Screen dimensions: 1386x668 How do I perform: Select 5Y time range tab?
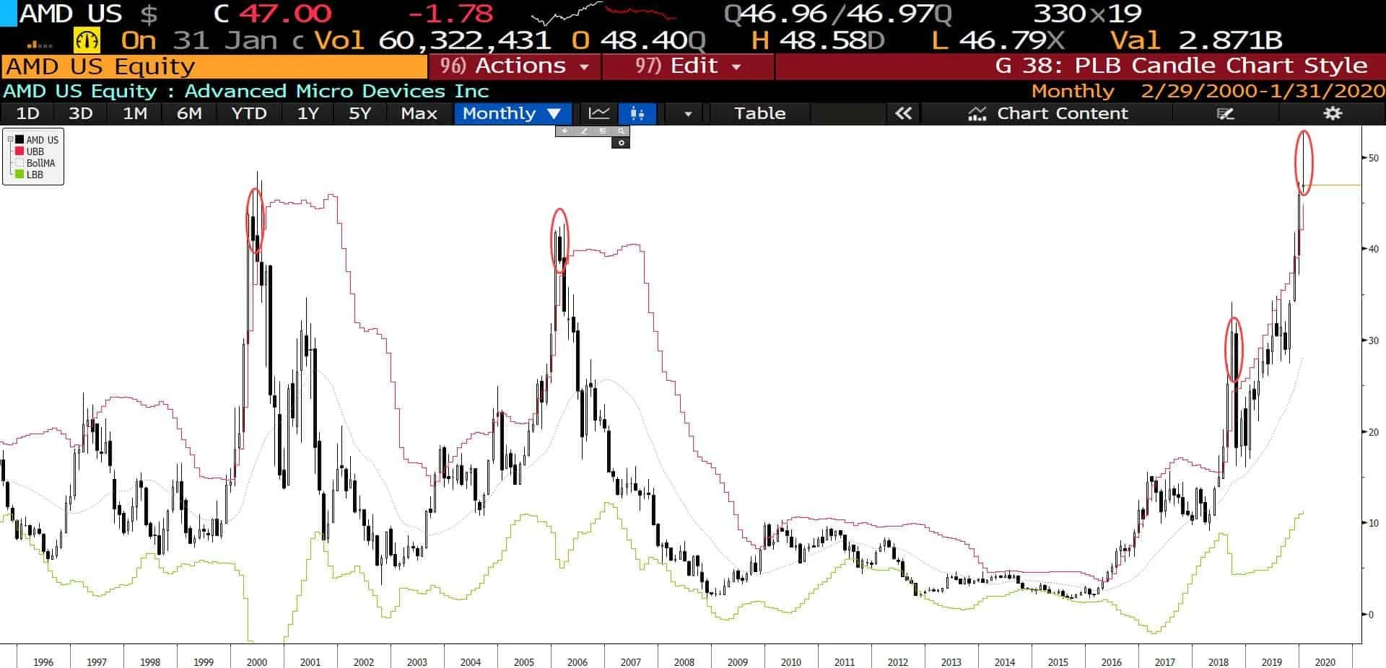click(x=359, y=113)
